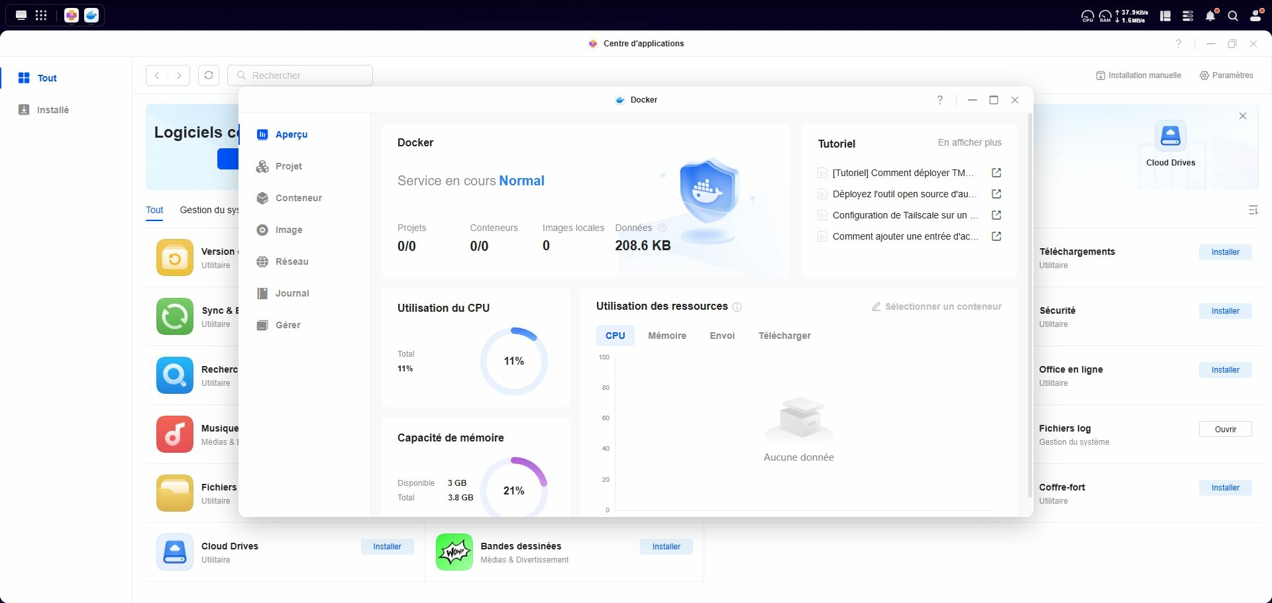This screenshot has width=1272, height=603.
Task: Open Conteneur in the Docker sidebar
Action: click(298, 198)
